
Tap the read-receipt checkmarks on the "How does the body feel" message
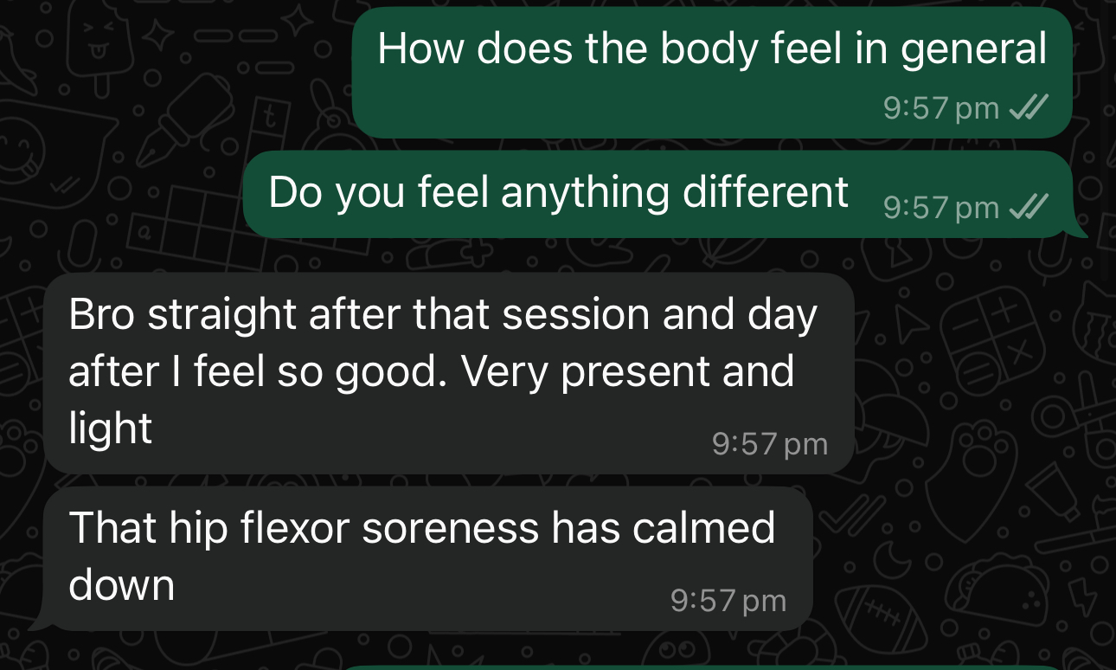click(1029, 108)
